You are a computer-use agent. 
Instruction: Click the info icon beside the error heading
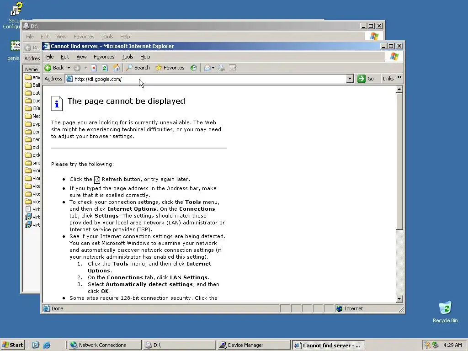click(57, 104)
